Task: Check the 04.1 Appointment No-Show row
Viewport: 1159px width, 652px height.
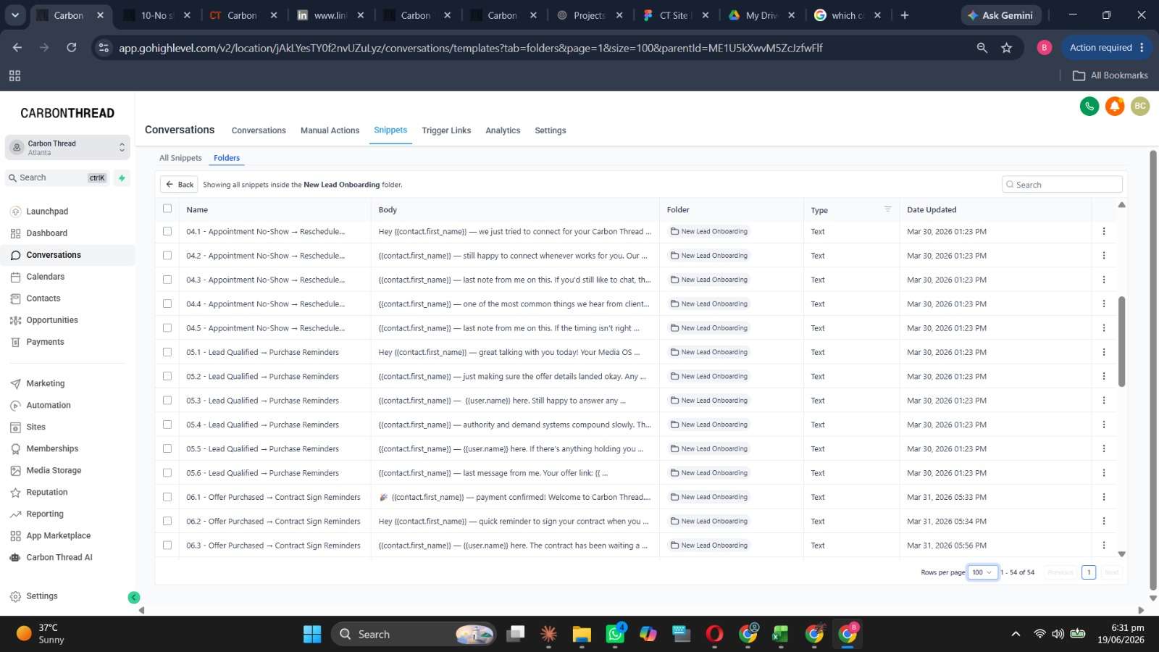Action: point(167,231)
